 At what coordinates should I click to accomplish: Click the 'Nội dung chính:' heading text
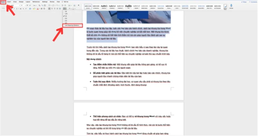coord(94,59)
